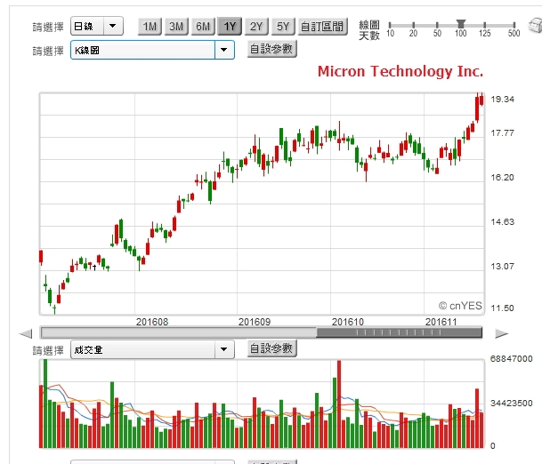Click the 19.34 price axis label
Screen dimensions: 542x464
pyautogui.click(x=502, y=100)
